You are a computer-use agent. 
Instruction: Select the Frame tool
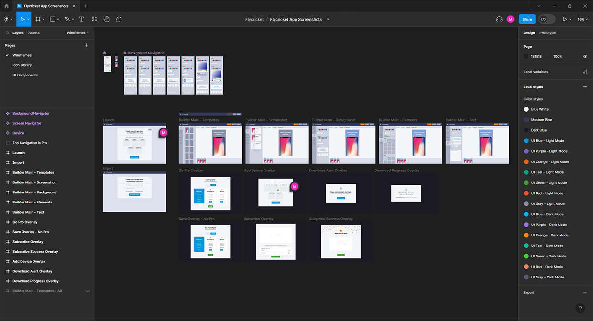38,19
